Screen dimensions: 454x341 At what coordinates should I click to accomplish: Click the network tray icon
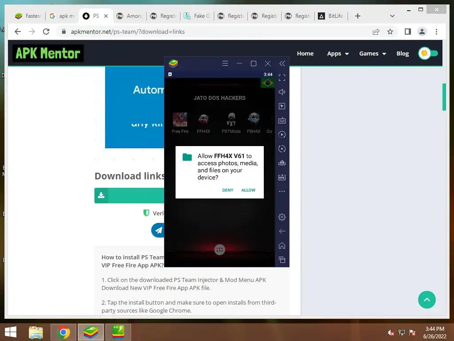click(x=402, y=333)
